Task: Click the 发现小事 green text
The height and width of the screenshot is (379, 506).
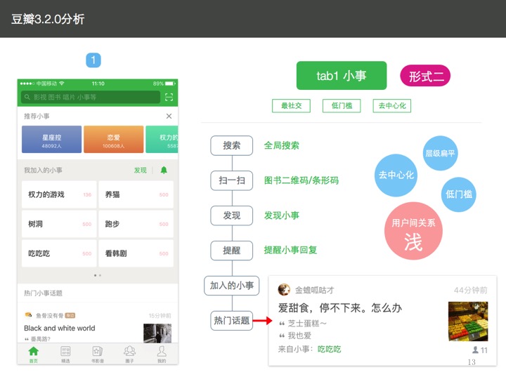Action: point(282,215)
